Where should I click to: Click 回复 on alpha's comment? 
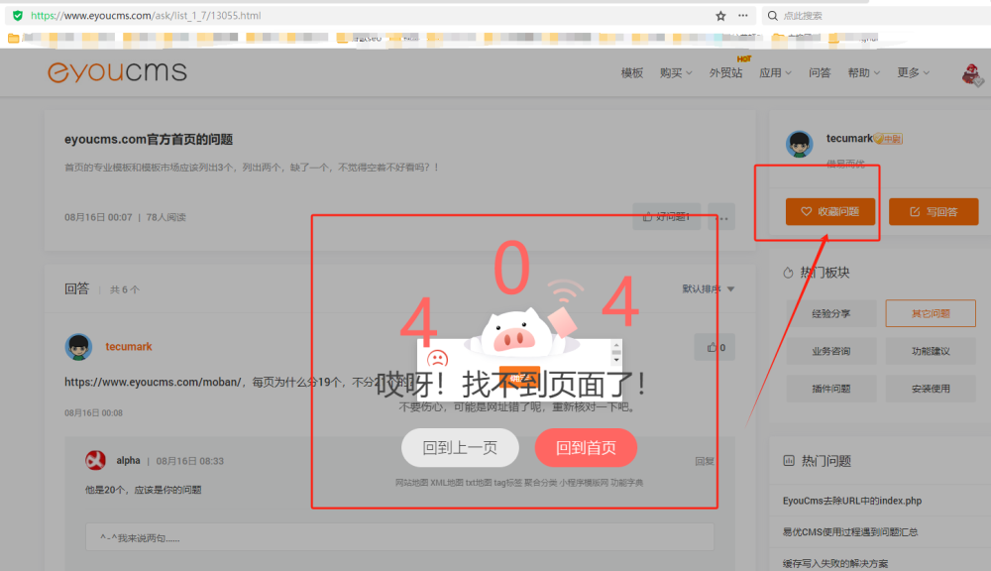click(704, 461)
